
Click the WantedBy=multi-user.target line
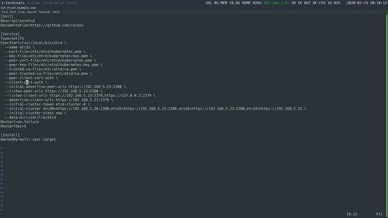tap(28, 139)
